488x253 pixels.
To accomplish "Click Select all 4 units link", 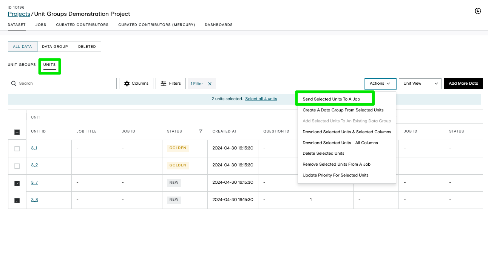I will coord(261,99).
